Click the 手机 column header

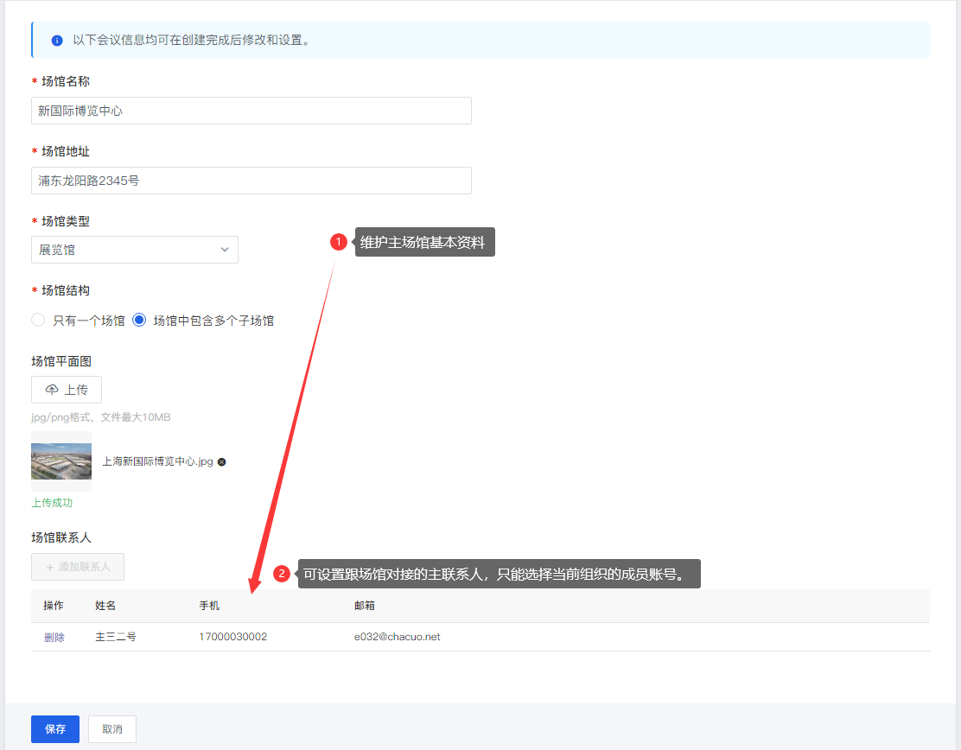tap(209, 606)
